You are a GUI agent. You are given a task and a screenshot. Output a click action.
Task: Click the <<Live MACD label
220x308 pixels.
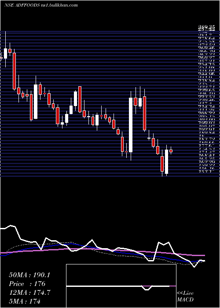pyautogui.click(x=185, y=297)
